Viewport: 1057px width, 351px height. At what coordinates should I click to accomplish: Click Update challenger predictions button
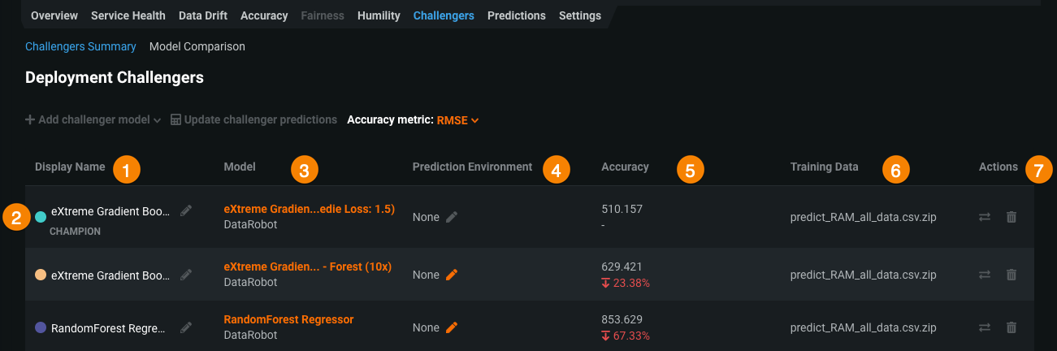click(253, 120)
